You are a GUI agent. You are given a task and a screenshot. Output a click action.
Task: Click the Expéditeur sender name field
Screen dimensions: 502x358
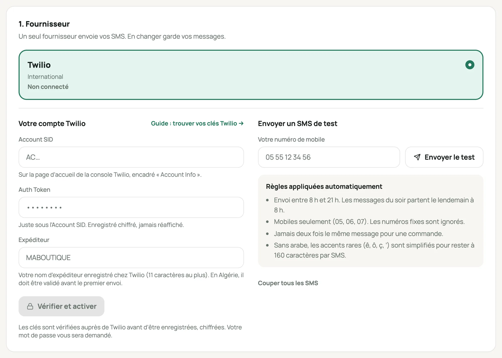(131, 258)
